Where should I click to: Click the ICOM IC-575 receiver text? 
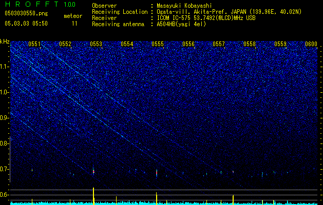pyautogui.click(x=206, y=18)
